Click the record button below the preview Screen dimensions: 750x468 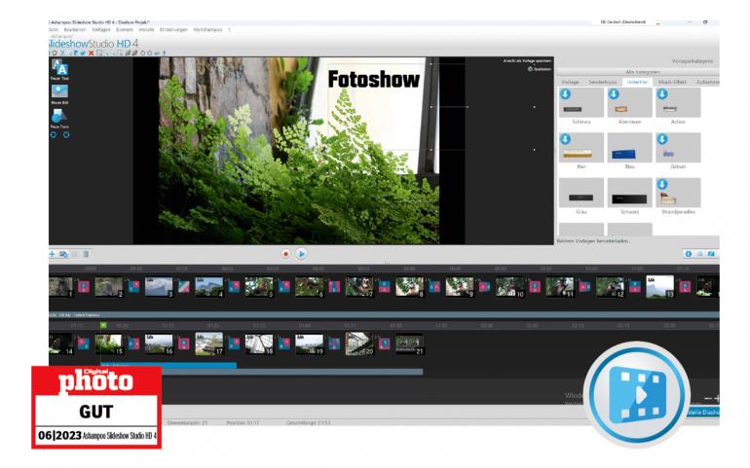point(285,254)
